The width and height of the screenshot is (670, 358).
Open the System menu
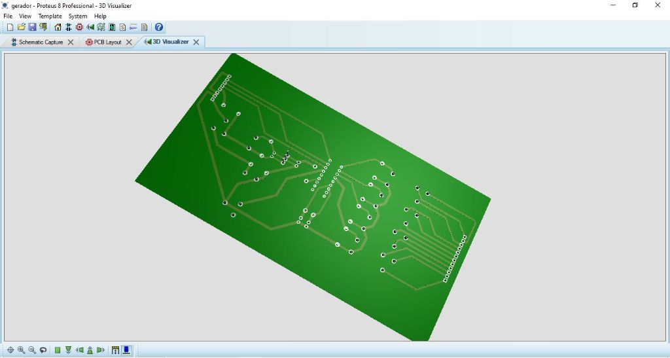point(78,16)
